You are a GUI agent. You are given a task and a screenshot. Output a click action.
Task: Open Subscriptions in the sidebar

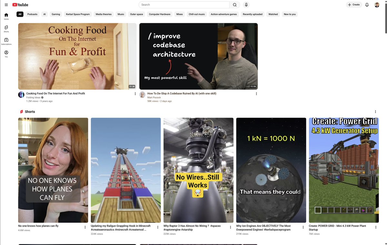(6, 41)
